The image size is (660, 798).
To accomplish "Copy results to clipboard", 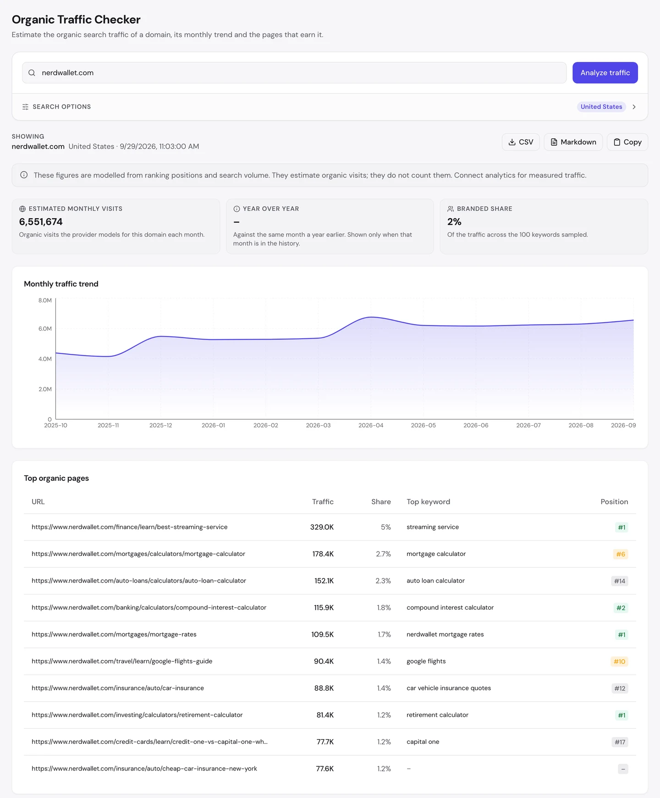I will 627,142.
